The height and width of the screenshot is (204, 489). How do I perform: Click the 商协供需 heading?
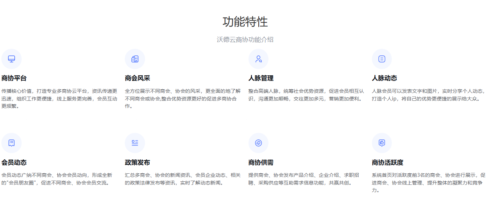click(x=261, y=163)
